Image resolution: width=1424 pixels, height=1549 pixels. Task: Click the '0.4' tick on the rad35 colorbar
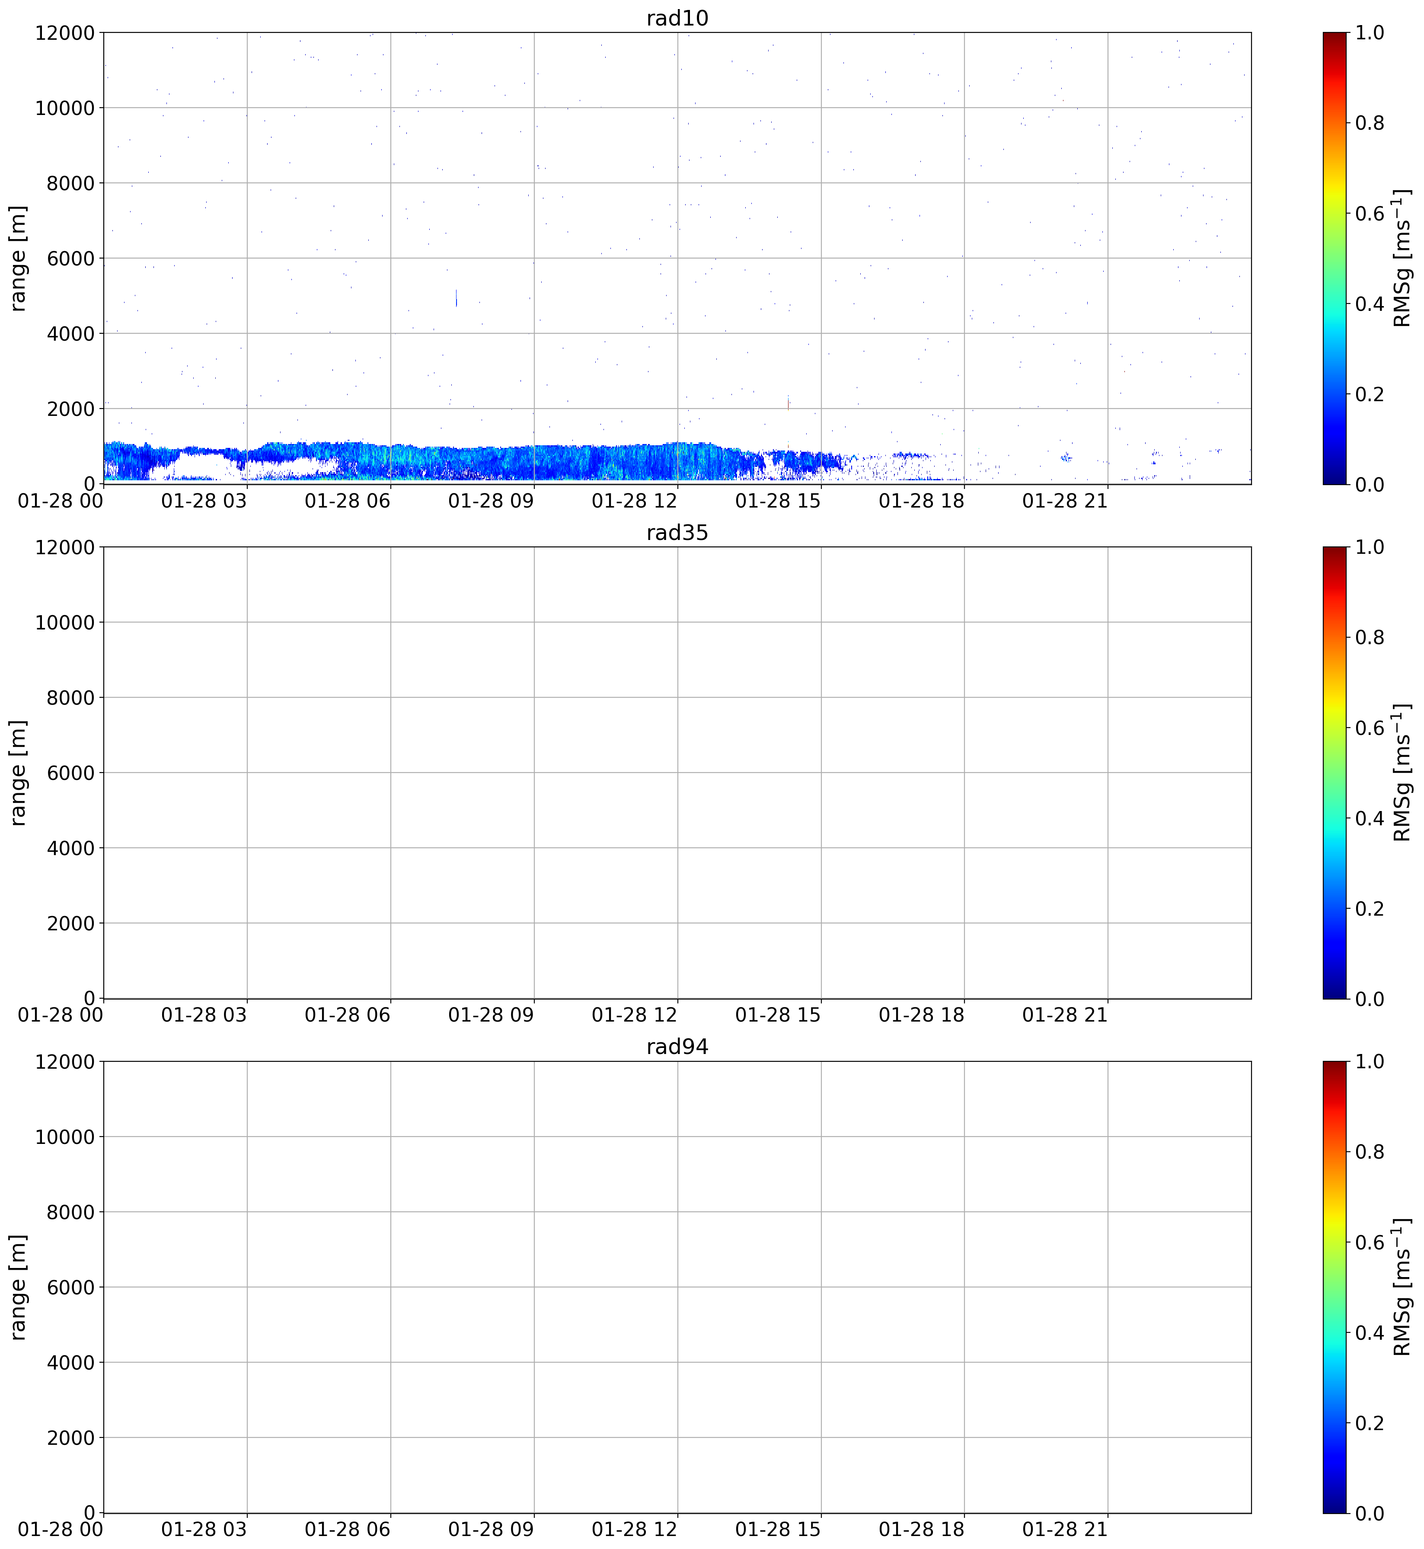pos(1369,818)
